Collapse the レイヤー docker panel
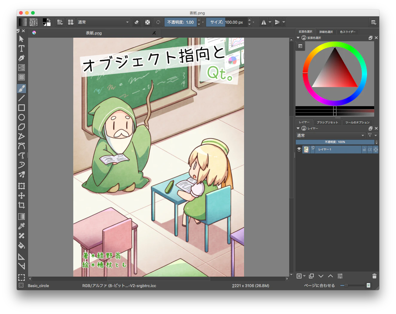 click(x=298, y=128)
